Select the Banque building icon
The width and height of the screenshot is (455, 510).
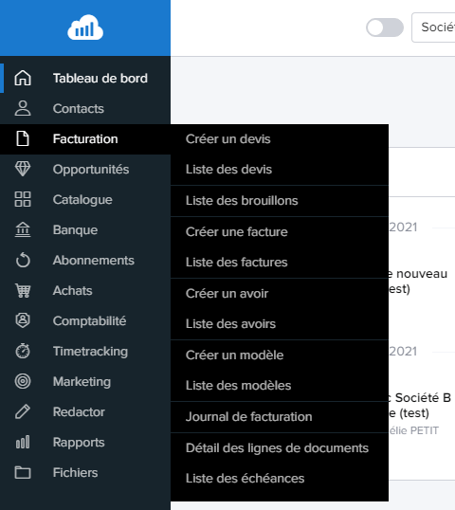tap(23, 229)
